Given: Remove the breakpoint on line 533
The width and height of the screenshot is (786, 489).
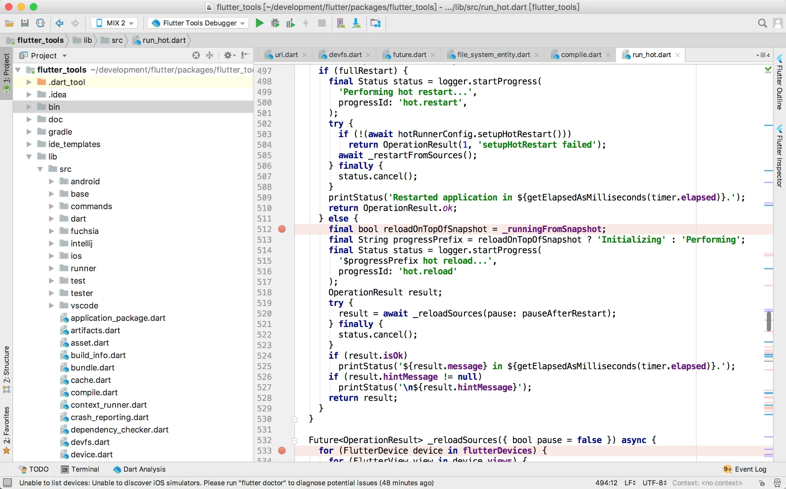Looking at the screenshot, I should point(282,451).
